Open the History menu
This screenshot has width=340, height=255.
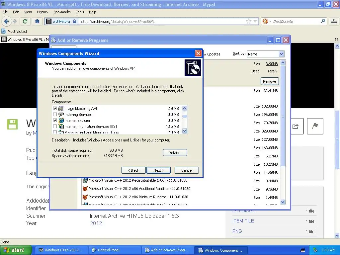pyautogui.click(x=42, y=12)
